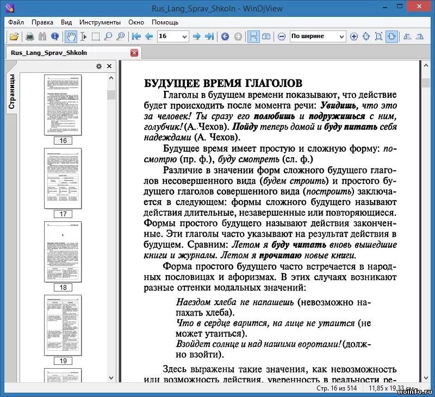The image size is (435, 397).
Task: Rotate page left icon
Action: pyautogui.click(x=407, y=36)
